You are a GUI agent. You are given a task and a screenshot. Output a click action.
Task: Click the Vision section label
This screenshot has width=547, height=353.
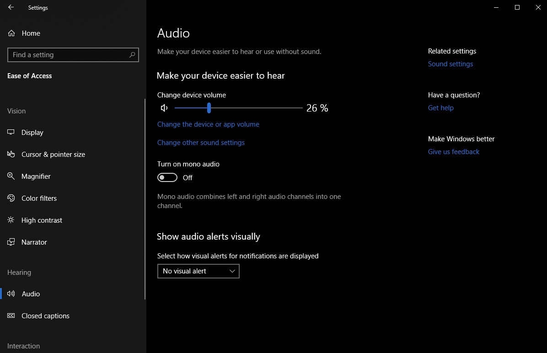point(16,111)
